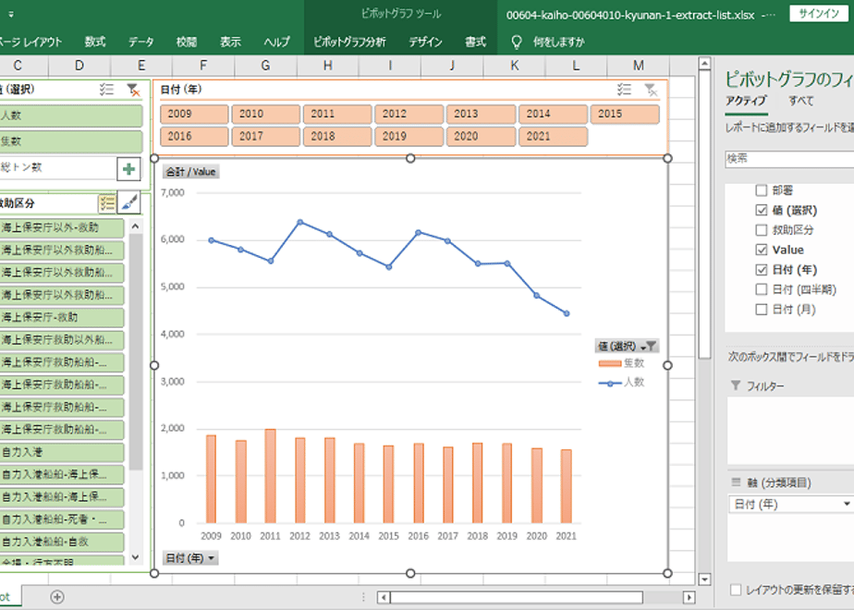Click the worksheet vertical scrollbar up arrow
Image resolution: width=854 pixels, height=610 pixels.
click(704, 64)
